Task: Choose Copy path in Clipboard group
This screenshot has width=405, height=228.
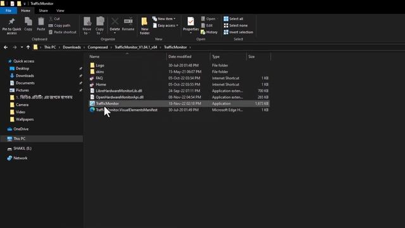Action: [59, 25]
